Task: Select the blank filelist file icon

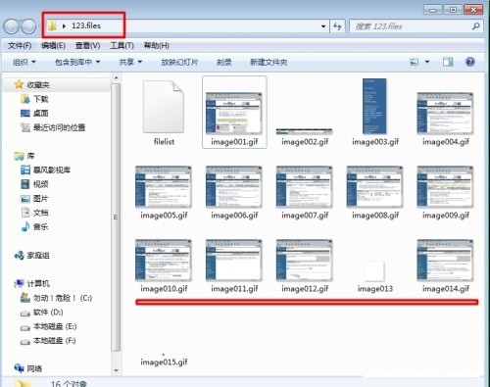Action: click(x=164, y=107)
